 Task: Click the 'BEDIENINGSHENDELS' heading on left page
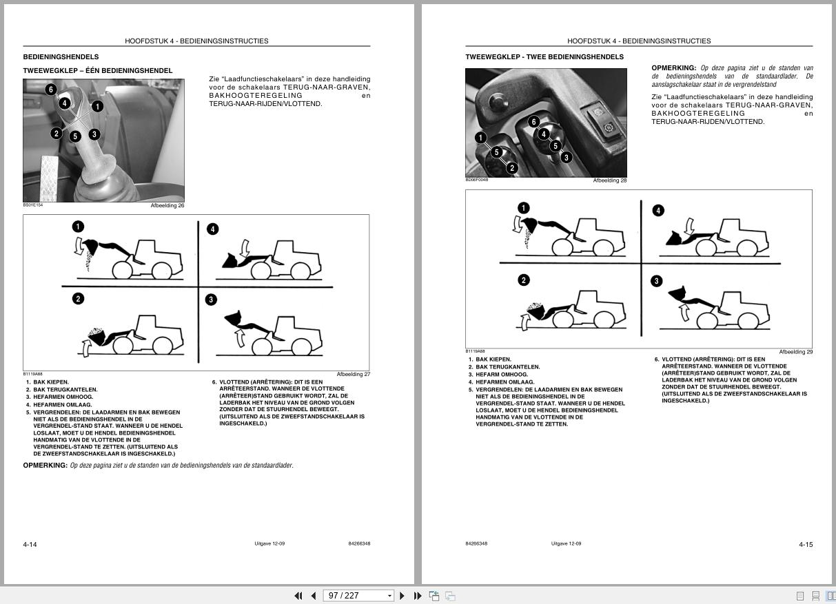click(61, 57)
